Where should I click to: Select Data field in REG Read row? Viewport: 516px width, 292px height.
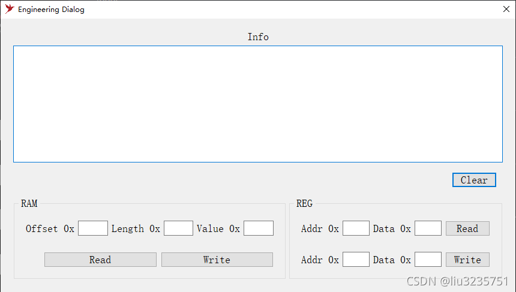click(428, 228)
